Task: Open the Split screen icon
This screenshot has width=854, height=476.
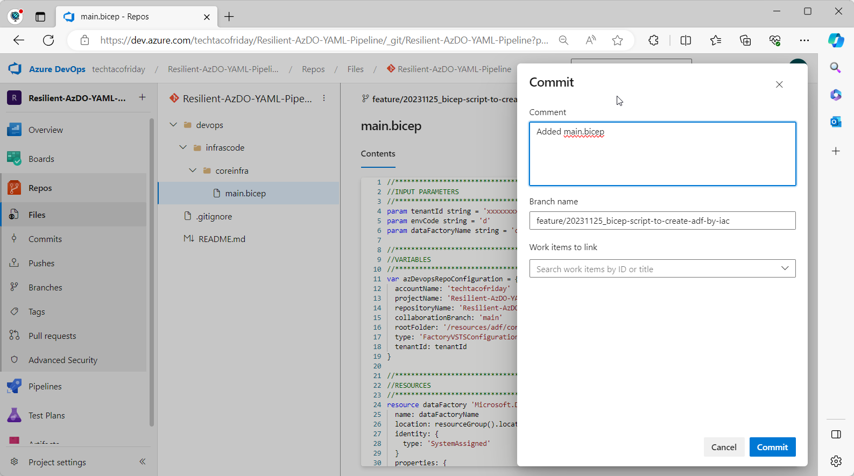Action: click(686, 40)
